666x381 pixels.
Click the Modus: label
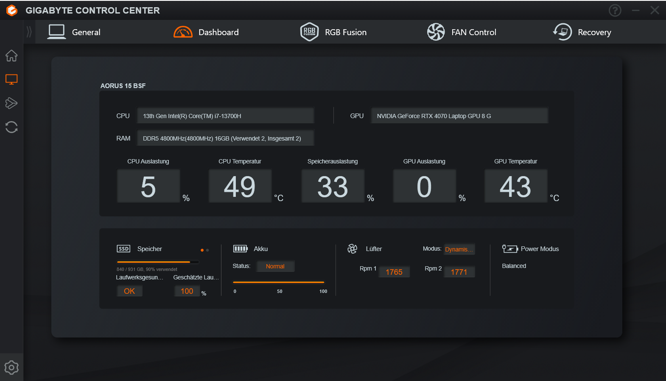[432, 248]
